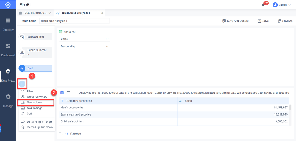Switch to the Data list tab
The height and width of the screenshot is (141, 296).
35,13
